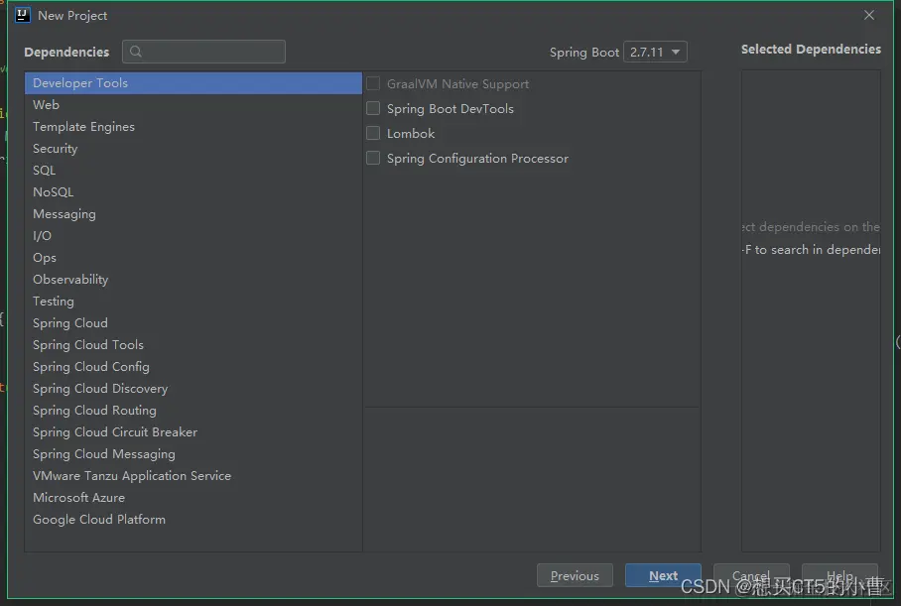This screenshot has width=901, height=606.
Task: Select the NoSQL category
Action: 193,192
